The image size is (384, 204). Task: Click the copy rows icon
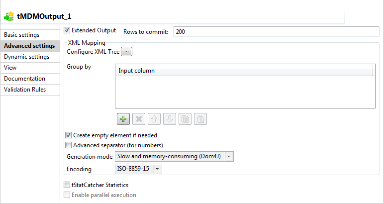click(x=185, y=119)
